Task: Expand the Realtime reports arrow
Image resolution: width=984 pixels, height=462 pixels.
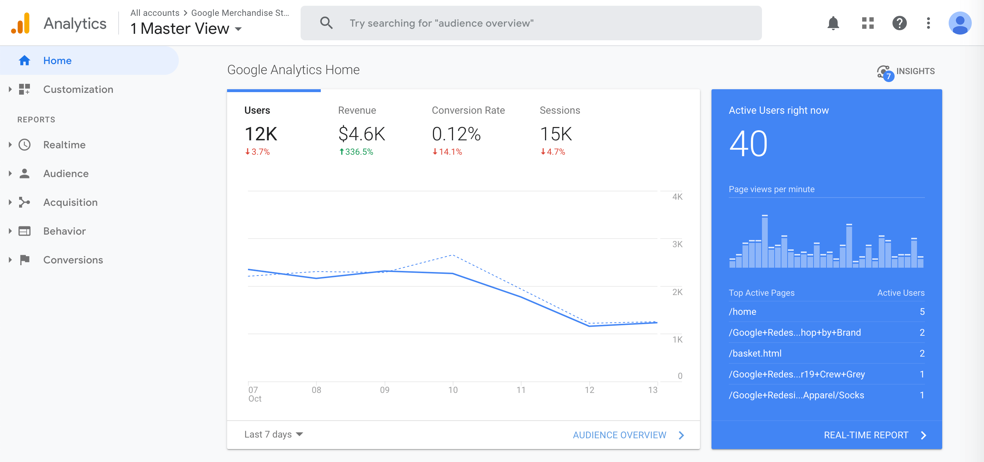Action: click(x=10, y=145)
